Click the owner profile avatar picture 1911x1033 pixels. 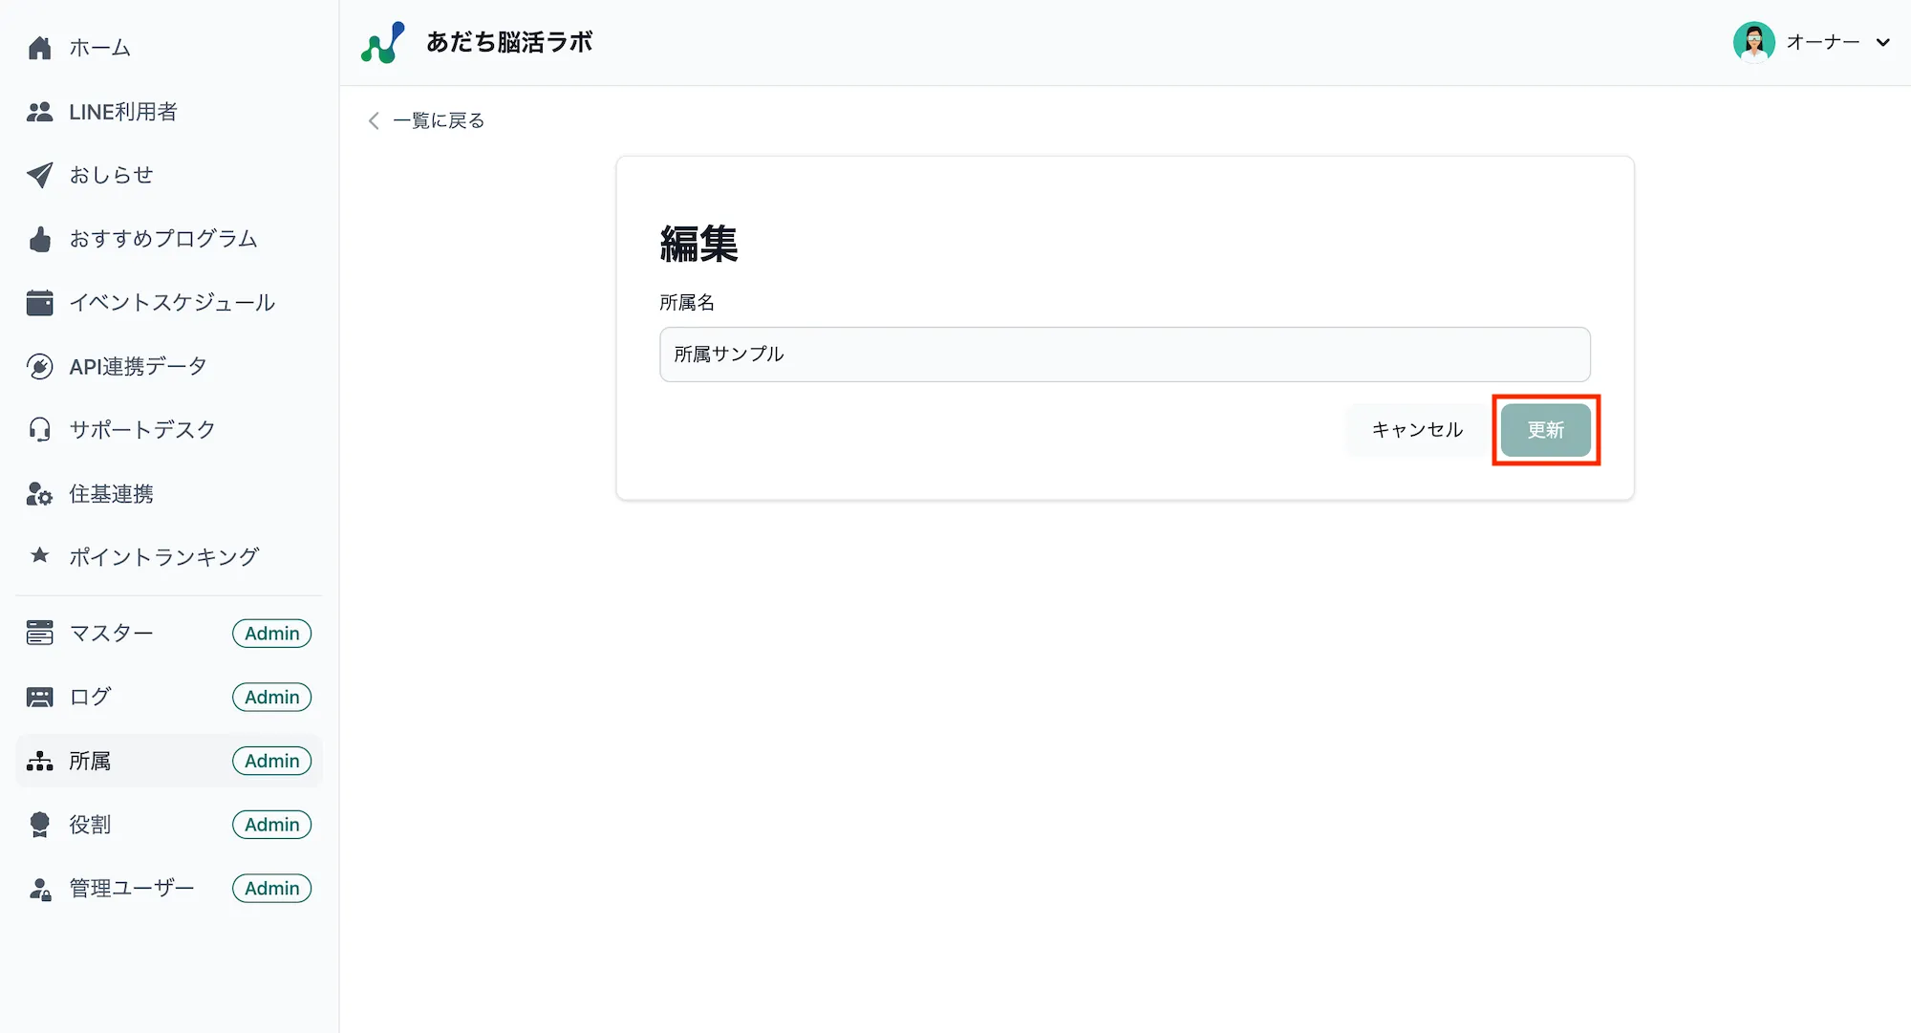1754,42
